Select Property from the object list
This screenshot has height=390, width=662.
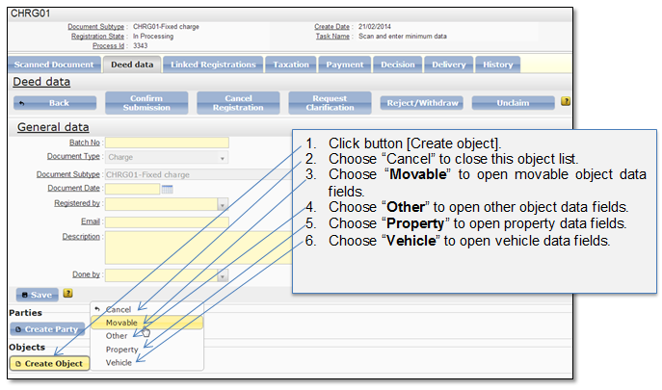coord(146,350)
